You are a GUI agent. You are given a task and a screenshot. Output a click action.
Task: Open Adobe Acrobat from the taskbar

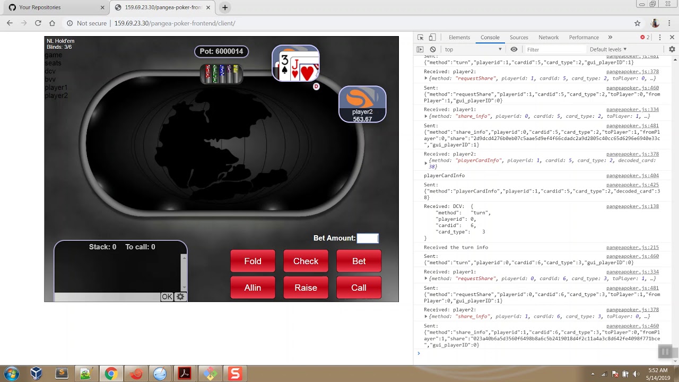[x=185, y=374]
